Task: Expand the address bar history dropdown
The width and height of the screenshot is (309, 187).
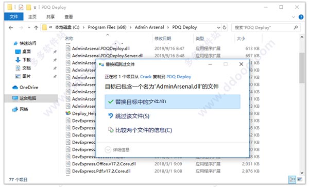Action: [218, 28]
